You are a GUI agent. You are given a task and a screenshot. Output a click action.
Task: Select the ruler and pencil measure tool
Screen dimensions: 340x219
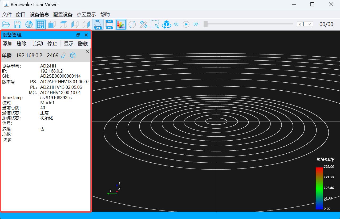144,24
